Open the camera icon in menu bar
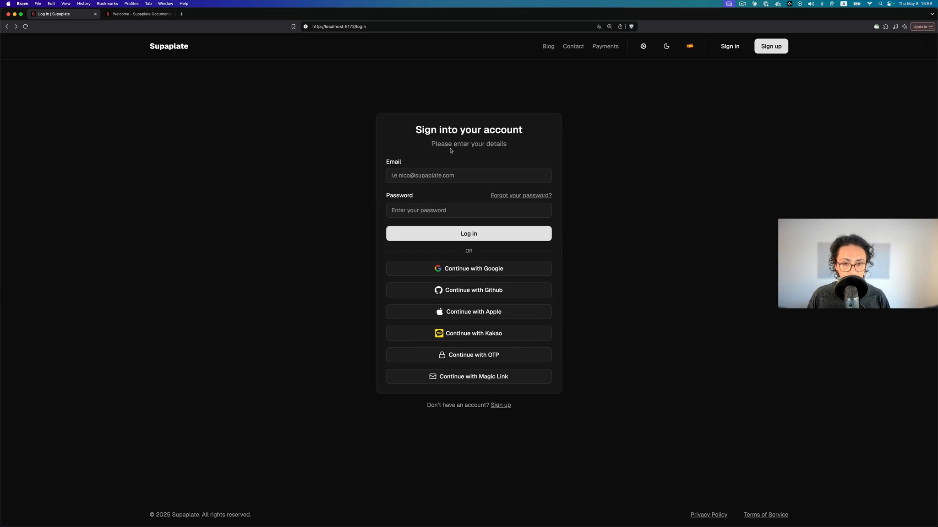The image size is (938, 527). (x=742, y=4)
